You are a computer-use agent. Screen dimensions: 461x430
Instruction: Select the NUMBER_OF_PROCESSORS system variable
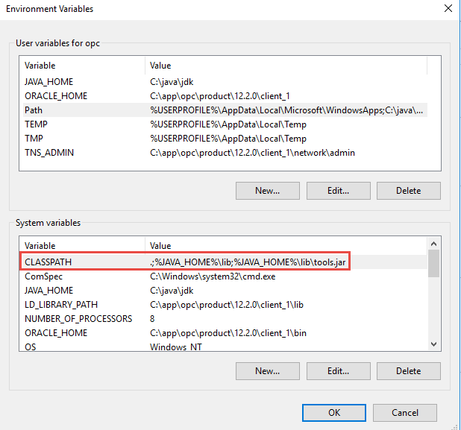click(78, 319)
